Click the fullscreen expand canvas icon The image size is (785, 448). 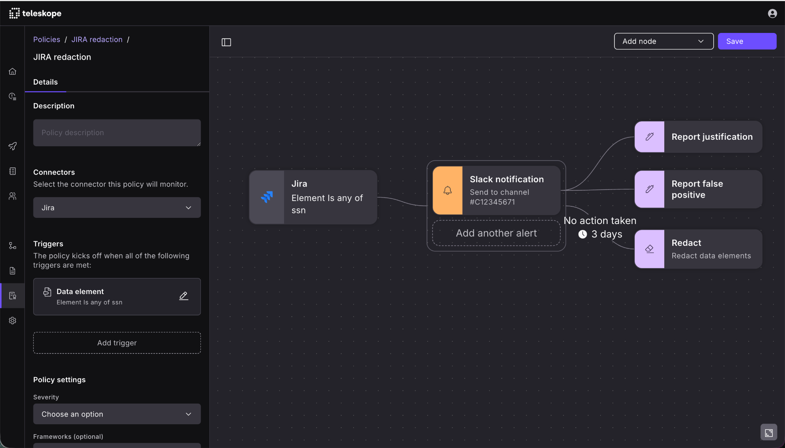coord(769,433)
